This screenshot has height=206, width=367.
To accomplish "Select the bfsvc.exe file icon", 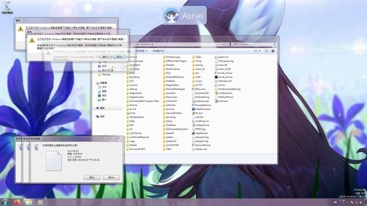I will click(193, 89).
